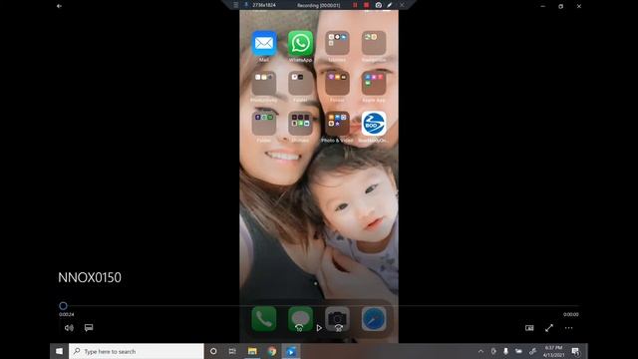Select the pen annotation tool
Image resolution: width=638 pixels, height=359 pixels.
[390, 5]
